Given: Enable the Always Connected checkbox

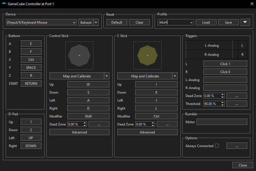Looking at the screenshot, I should coord(217,146).
